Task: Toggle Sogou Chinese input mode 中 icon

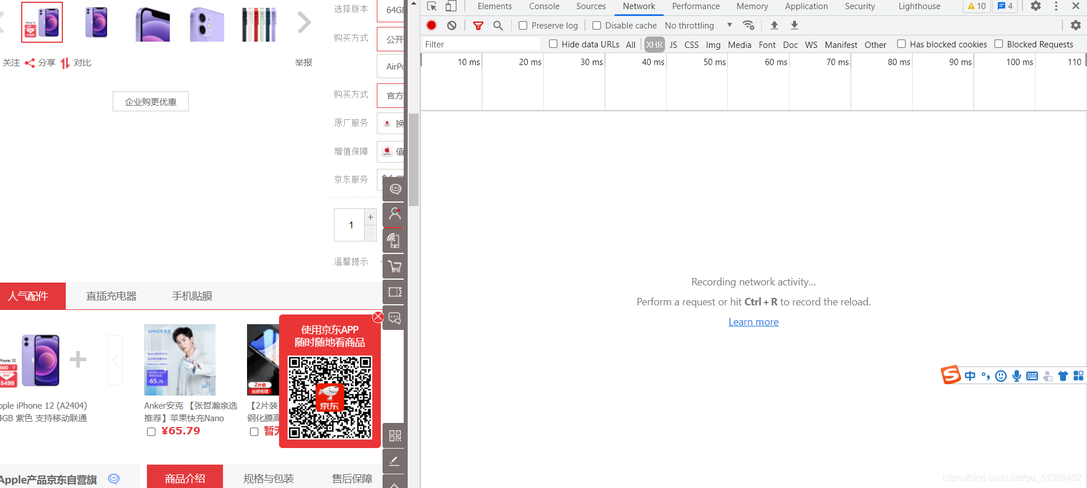Action: (970, 376)
